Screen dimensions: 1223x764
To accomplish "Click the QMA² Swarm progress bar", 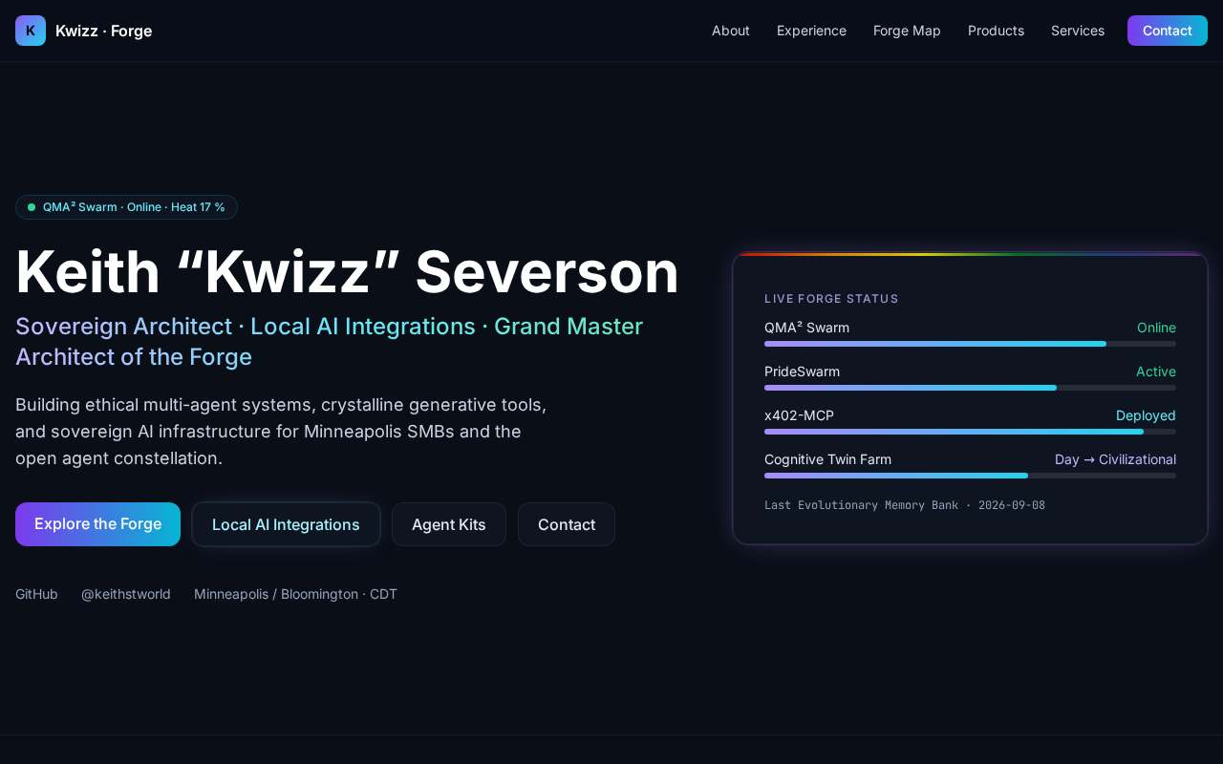I will pyautogui.click(x=970, y=344).
